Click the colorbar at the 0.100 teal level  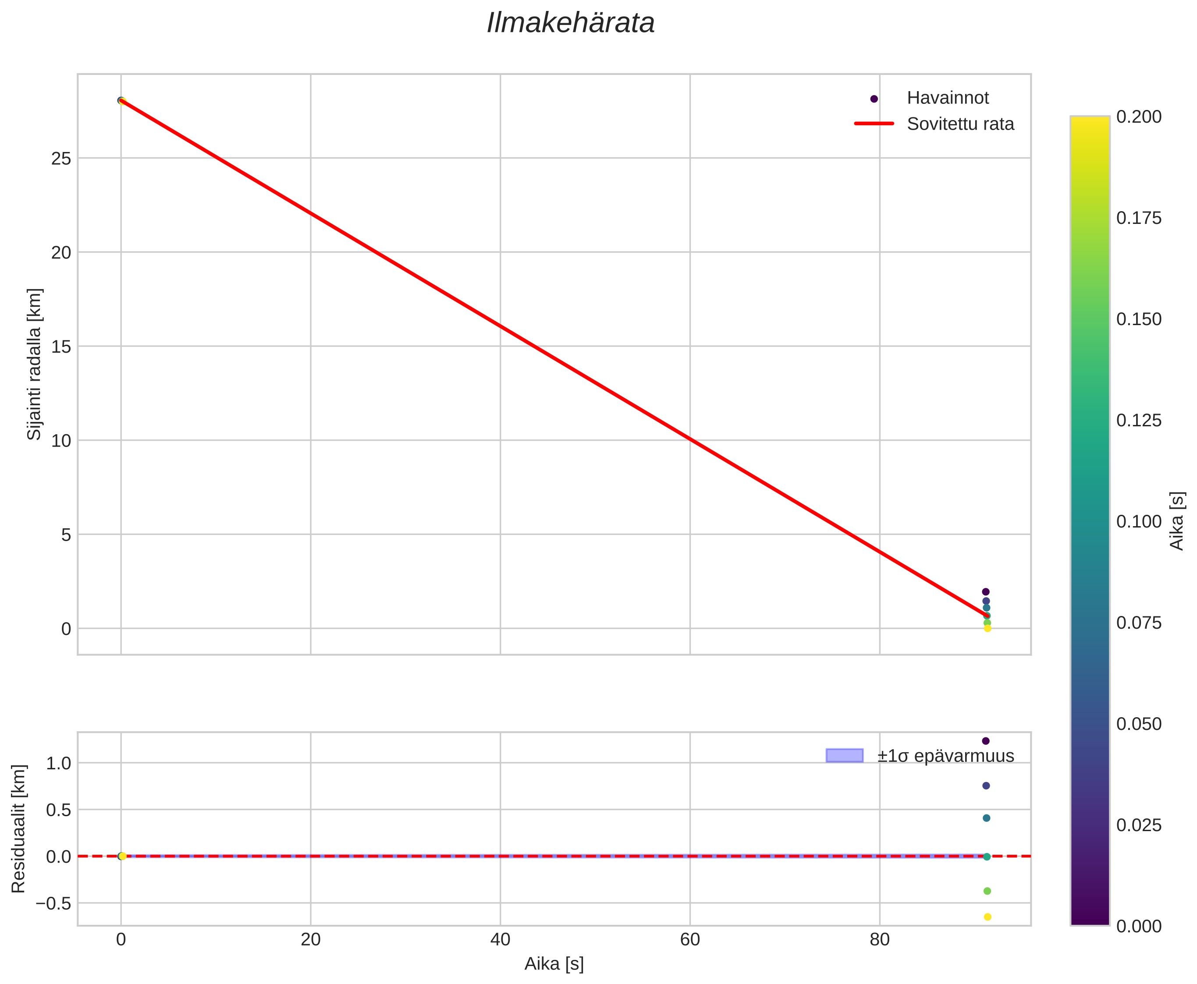pyautogui.click(x=1089, y=521)
